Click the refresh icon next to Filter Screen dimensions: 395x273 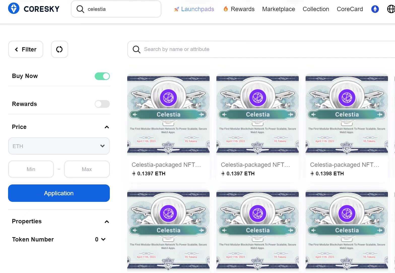(x=59, y=49)
